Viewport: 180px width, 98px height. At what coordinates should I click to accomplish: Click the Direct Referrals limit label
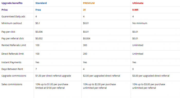click(13, 54)
